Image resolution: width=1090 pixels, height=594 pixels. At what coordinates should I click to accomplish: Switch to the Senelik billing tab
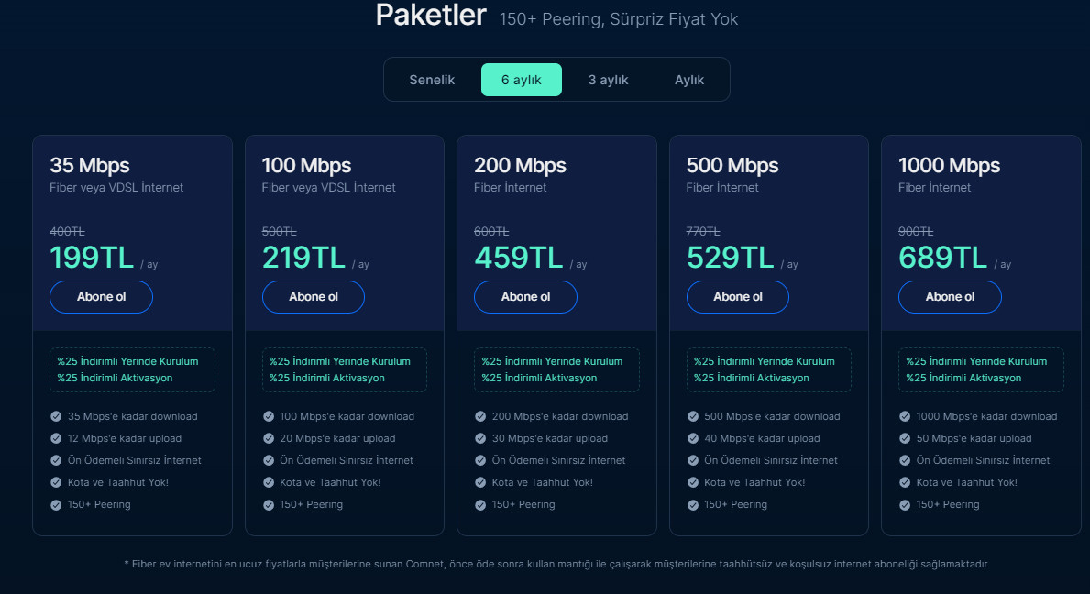click(432, 80)
